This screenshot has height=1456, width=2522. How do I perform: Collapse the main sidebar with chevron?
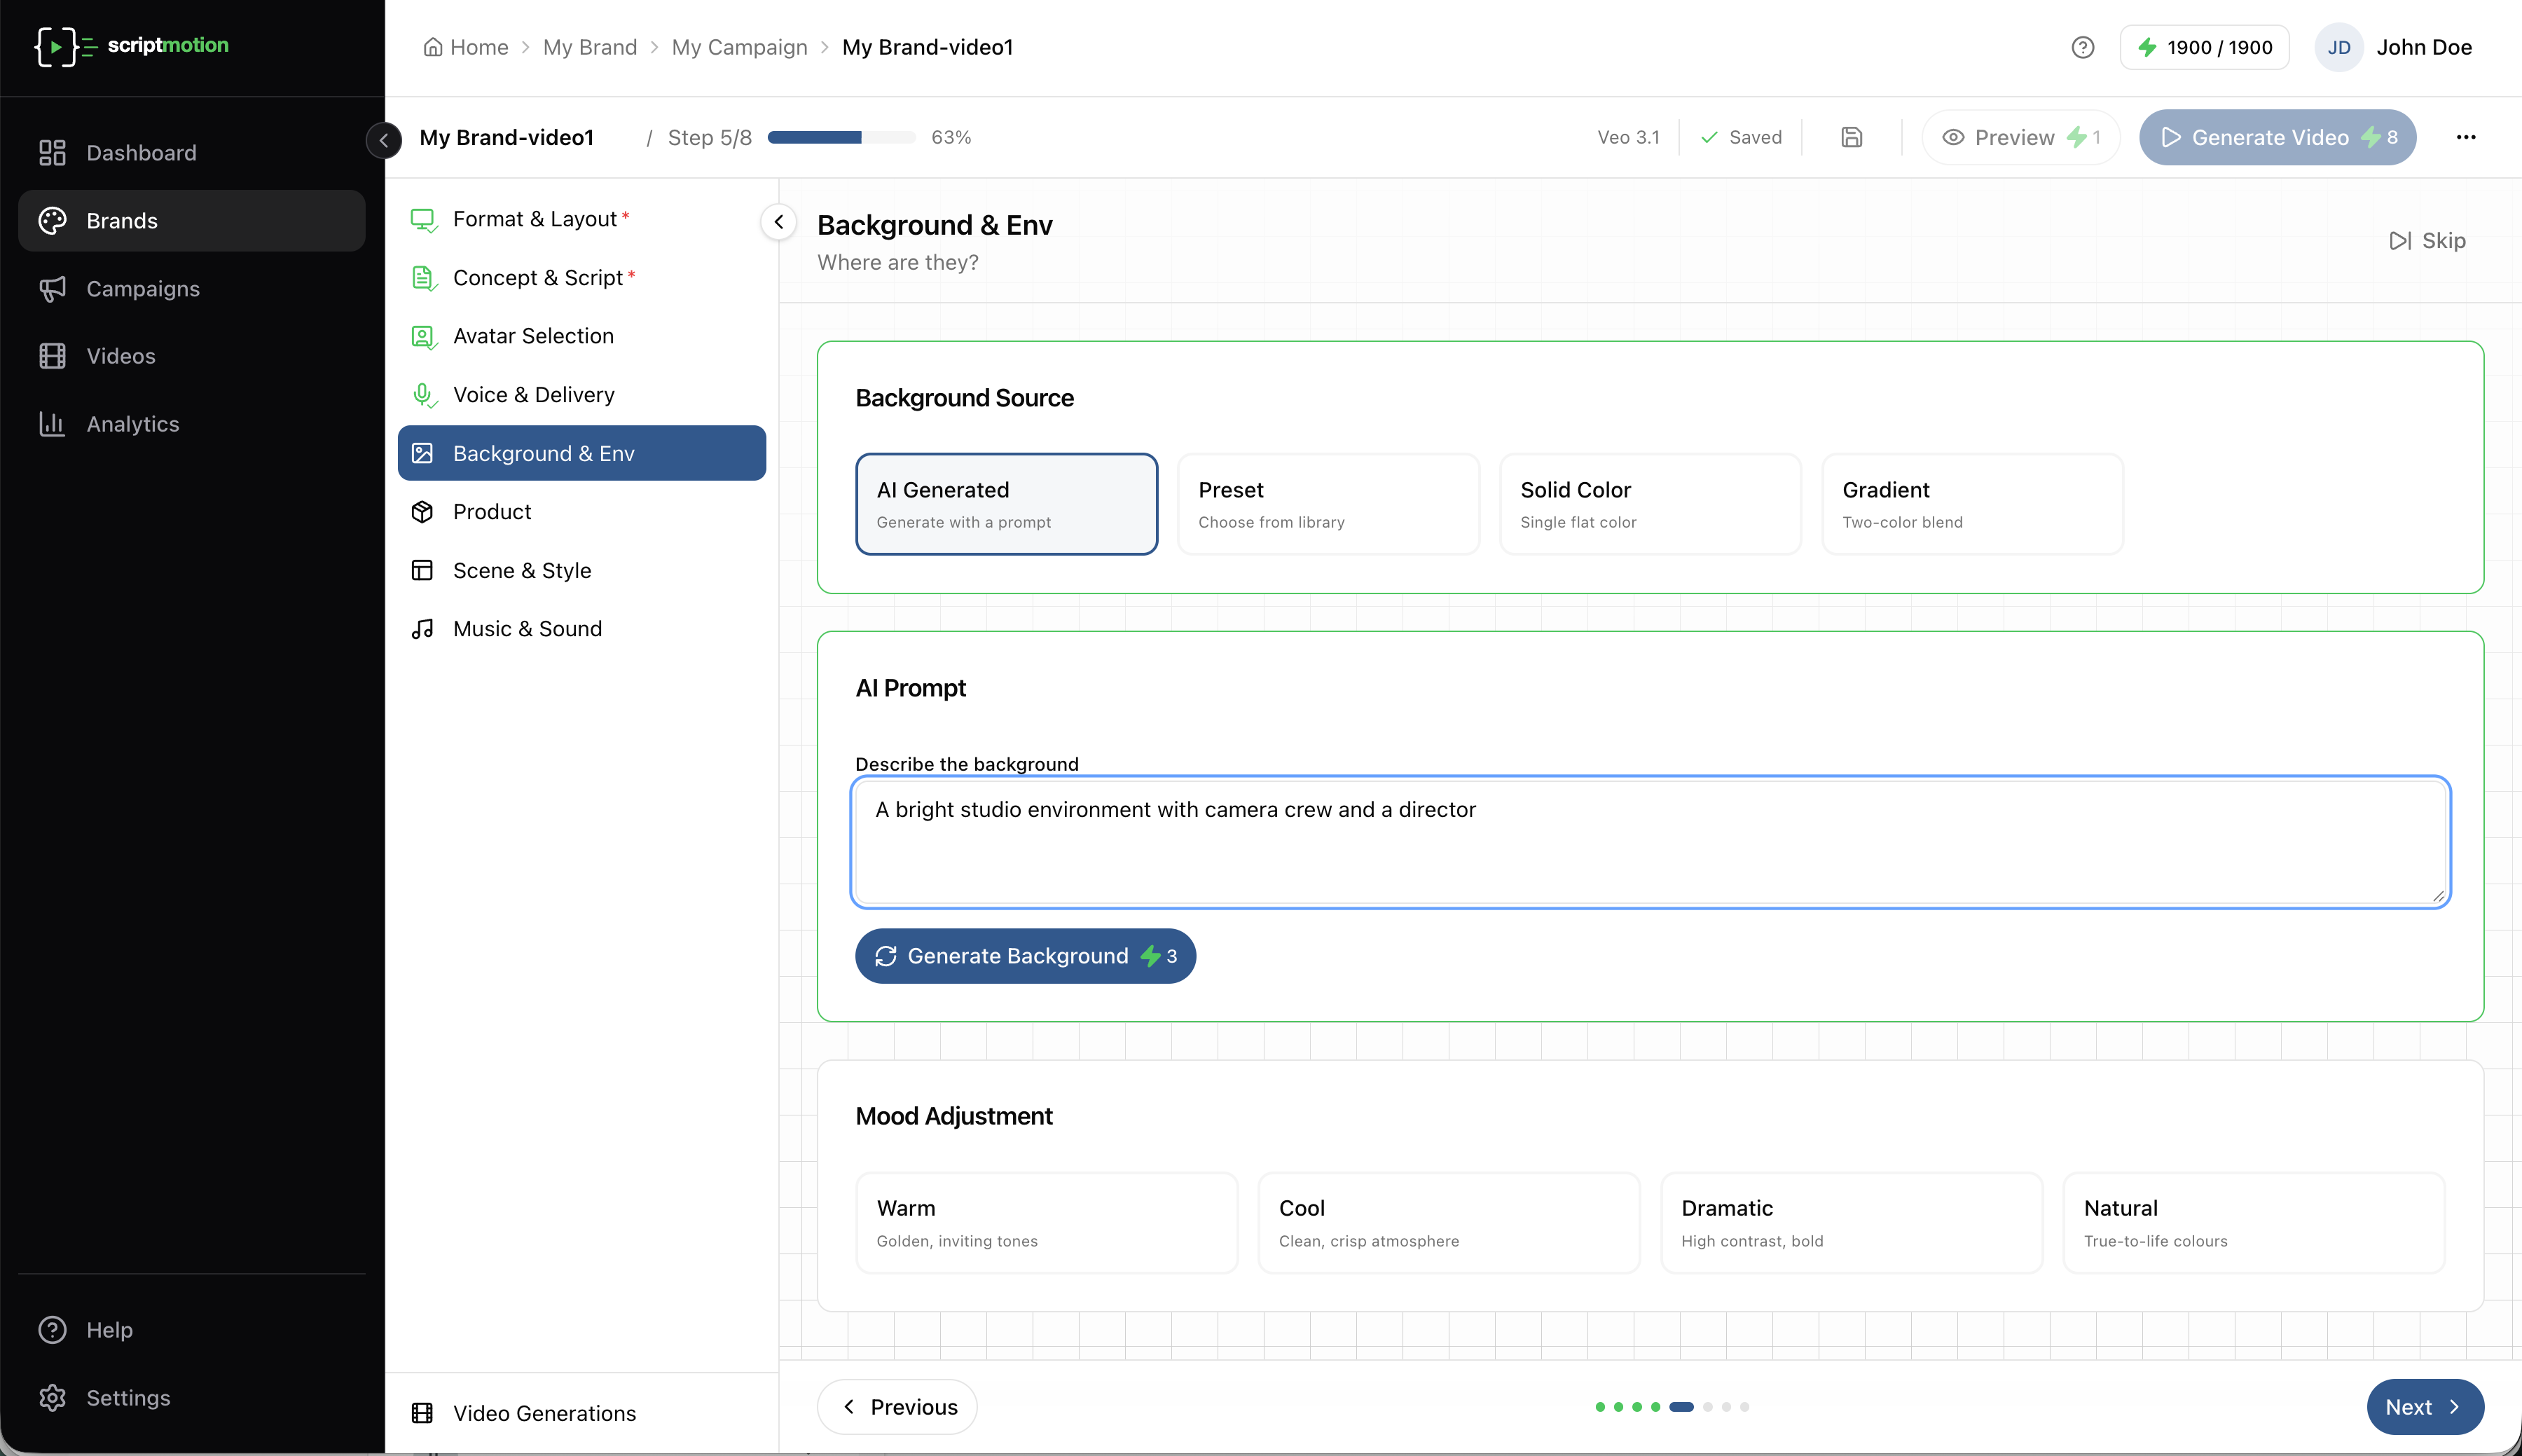[x=384, y=140]
